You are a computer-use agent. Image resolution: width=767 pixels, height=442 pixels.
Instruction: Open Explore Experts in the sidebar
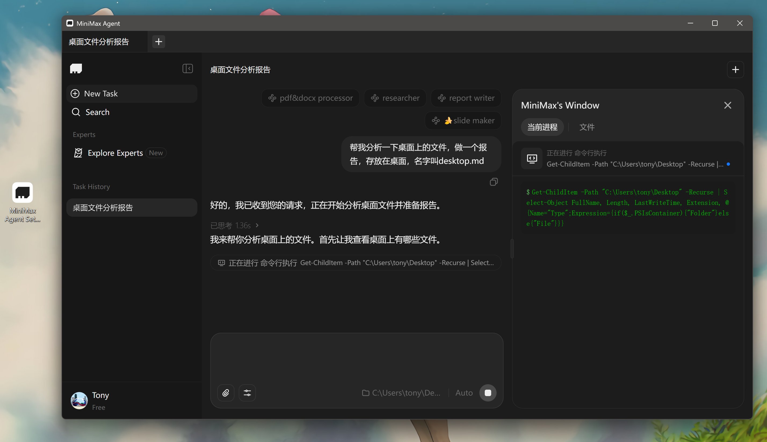tap(115, 153)
